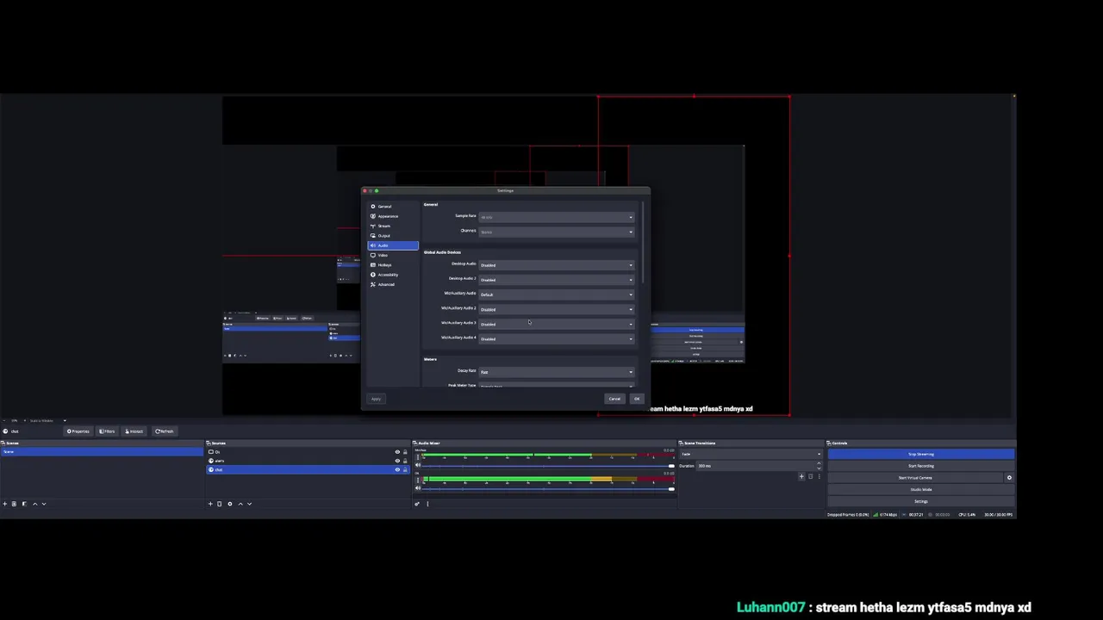1103x620 pixels.
Task: Open Settings from the Controls panel
Action: point(920,501)
